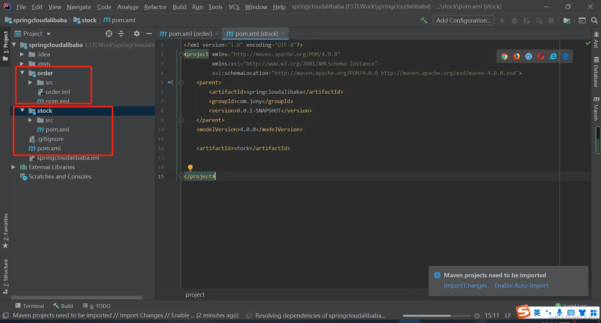Open pom.xml in Chrome browser
The width and height of the screenshot is (601, 323).
point(504,56)
